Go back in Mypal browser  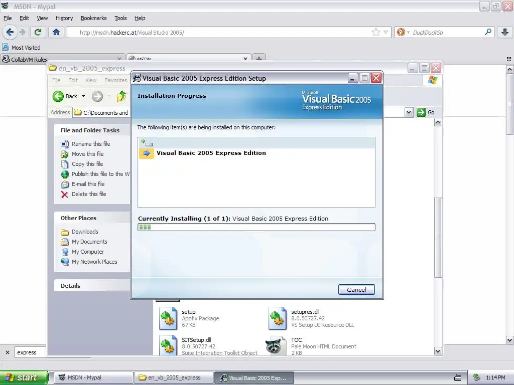10,32
